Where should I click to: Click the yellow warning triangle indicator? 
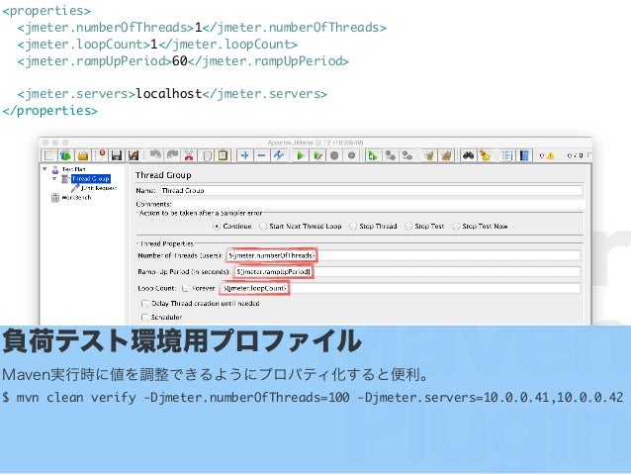pos(550,155)
